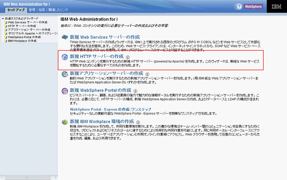Select WebSphere Portal の作成 in sidebar
This screenshot has height=180, width=287.
point(24,37)
